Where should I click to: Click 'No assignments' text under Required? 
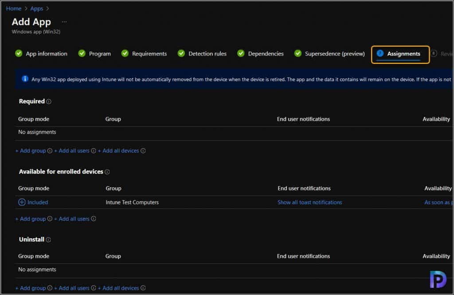37,132
